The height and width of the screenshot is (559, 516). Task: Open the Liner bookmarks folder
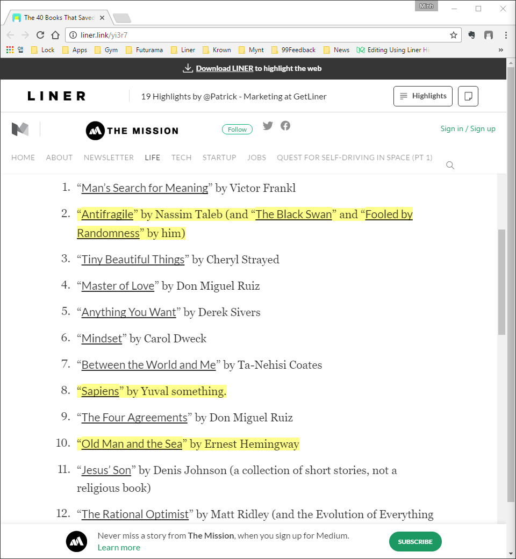[x=183, y=50]
